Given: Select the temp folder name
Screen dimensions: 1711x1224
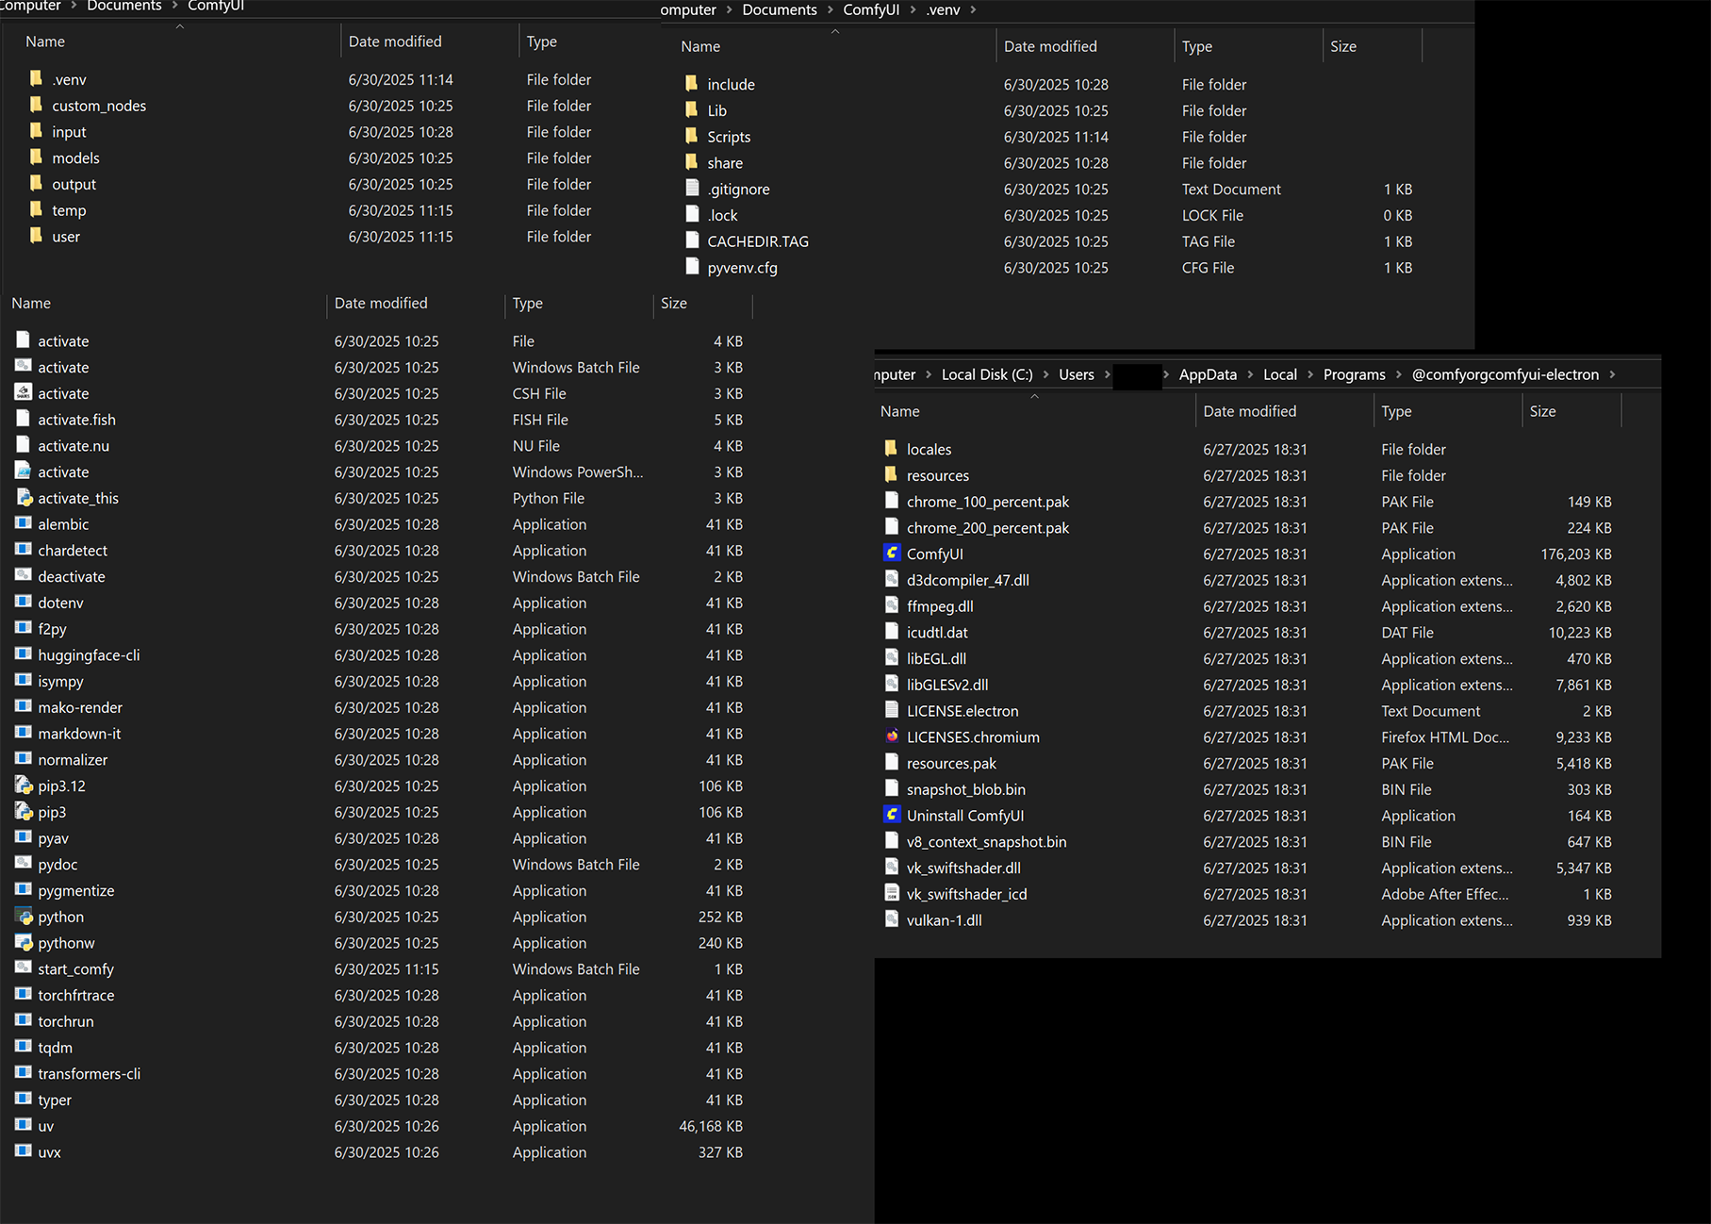Looking at the screenshot, I should pyautogui.click(x=69, y=210).
